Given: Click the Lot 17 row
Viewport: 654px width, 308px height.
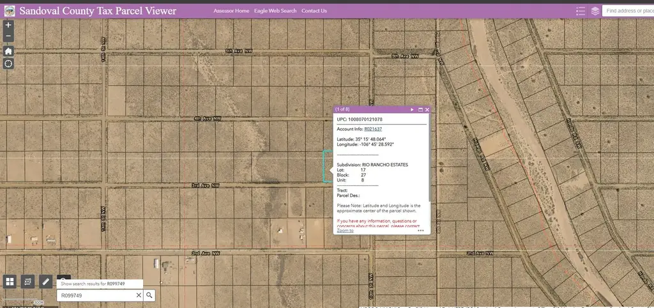Looking at the screenshot, I should pos(351,170).
